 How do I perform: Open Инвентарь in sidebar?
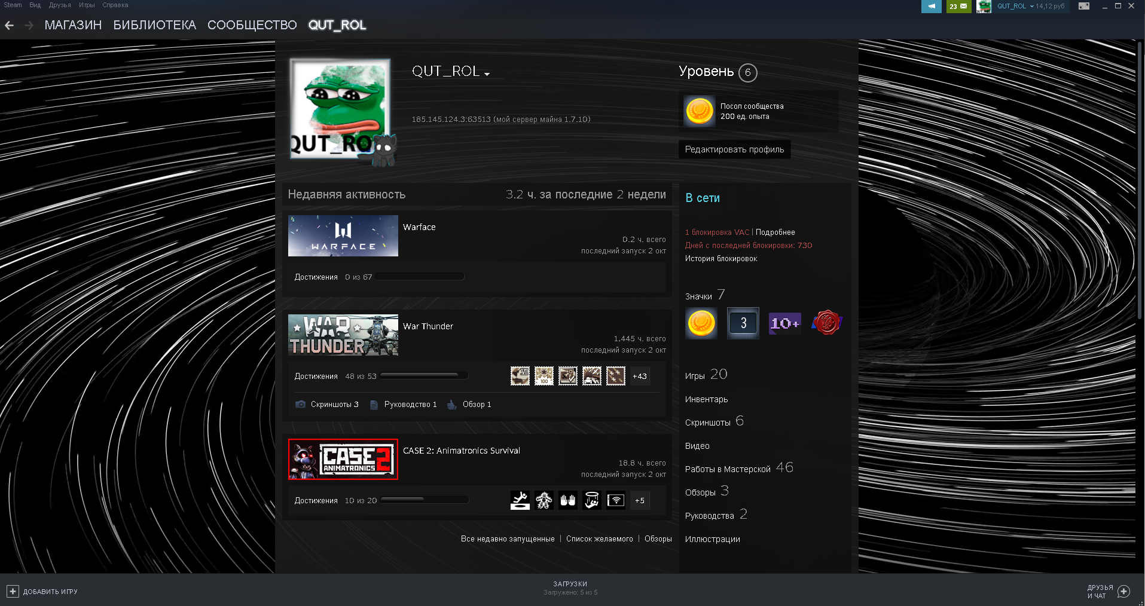tap(707, 399)
